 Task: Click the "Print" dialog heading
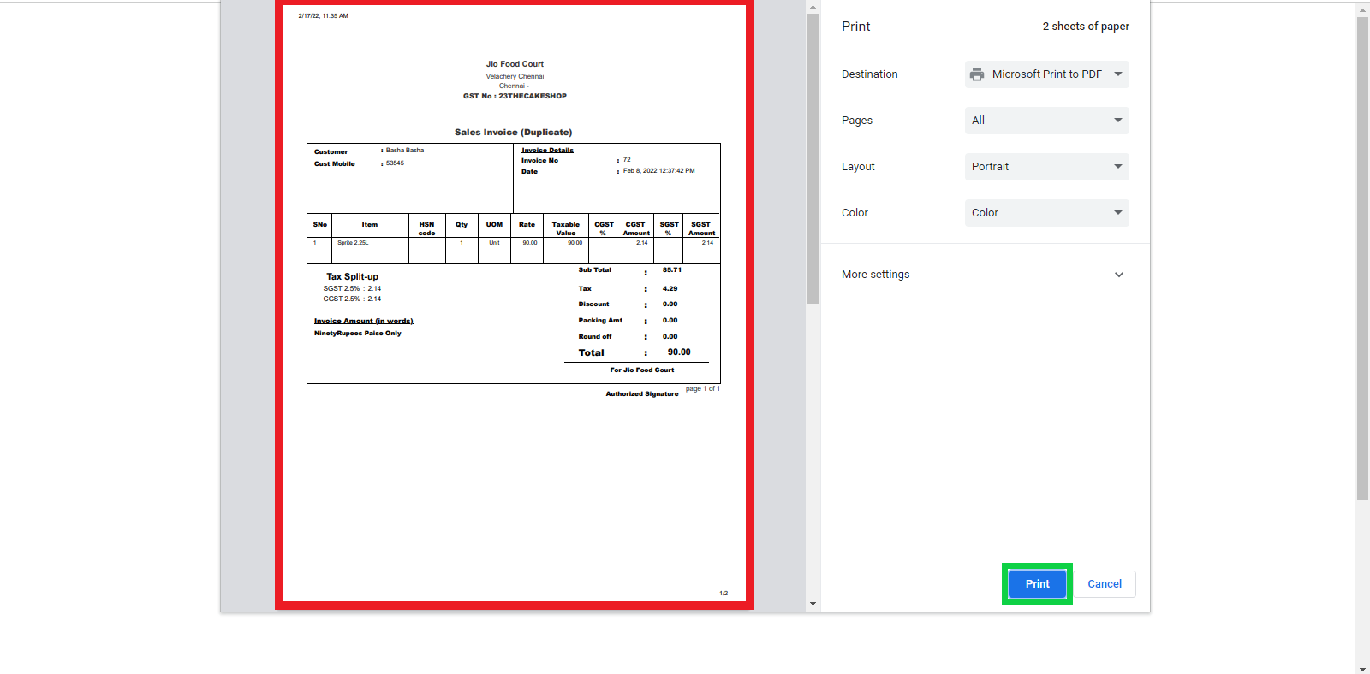click(855, 27)
